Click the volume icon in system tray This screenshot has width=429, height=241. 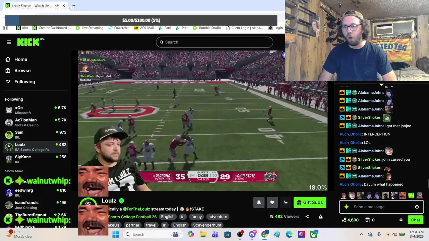coord(395,234)
